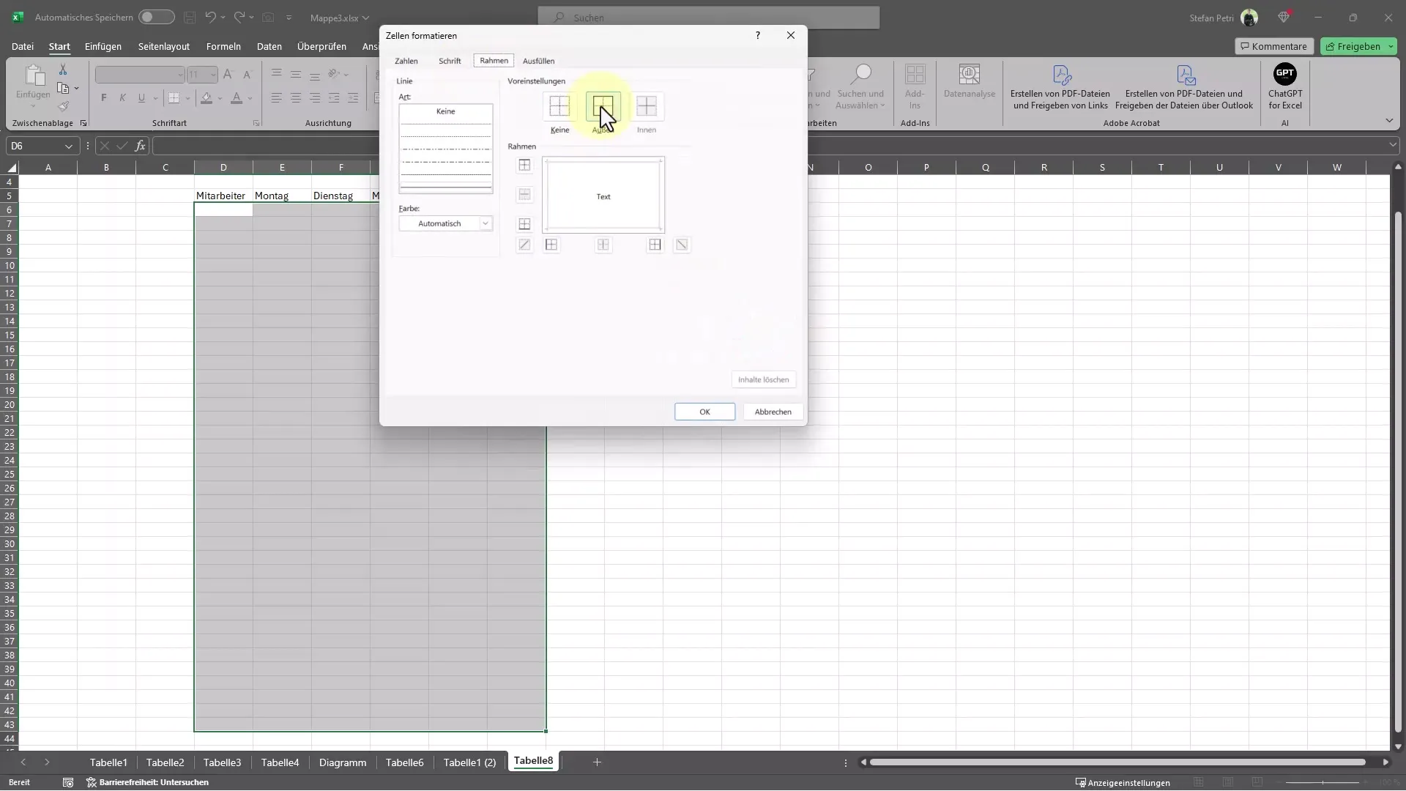1406x791 pixels.
Task: Click the help question mark in dialog
Action: (758, 35)
